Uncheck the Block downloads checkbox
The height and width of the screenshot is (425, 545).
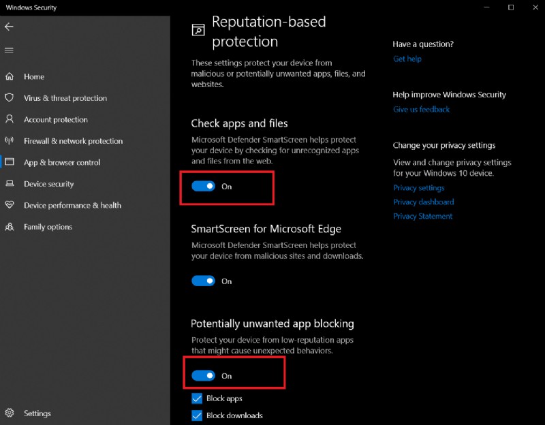click(x=197, y=415)
